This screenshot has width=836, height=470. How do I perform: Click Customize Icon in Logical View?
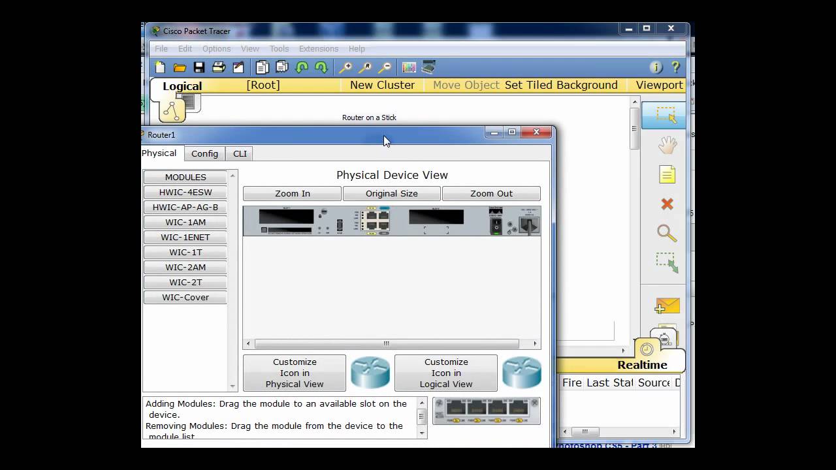tap(446, 373)
